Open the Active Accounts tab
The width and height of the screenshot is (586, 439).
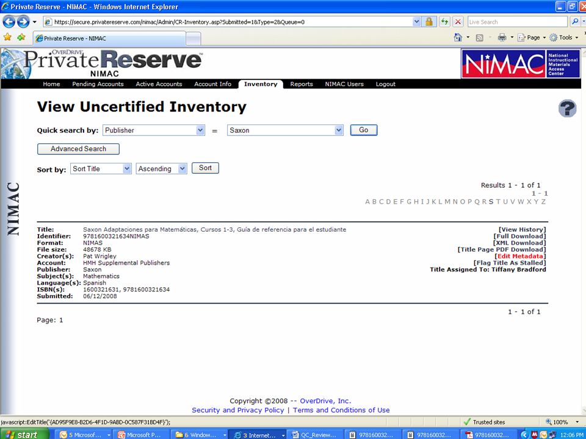click(x=159, y=84)
